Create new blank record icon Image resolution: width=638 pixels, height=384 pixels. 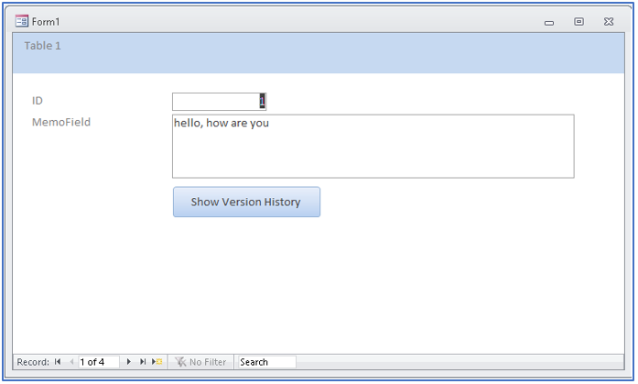[x=157, y=362]
